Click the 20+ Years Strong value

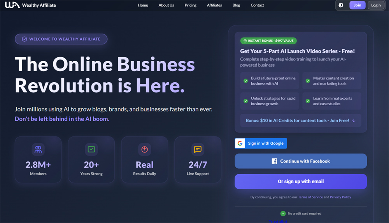[91, 165]
